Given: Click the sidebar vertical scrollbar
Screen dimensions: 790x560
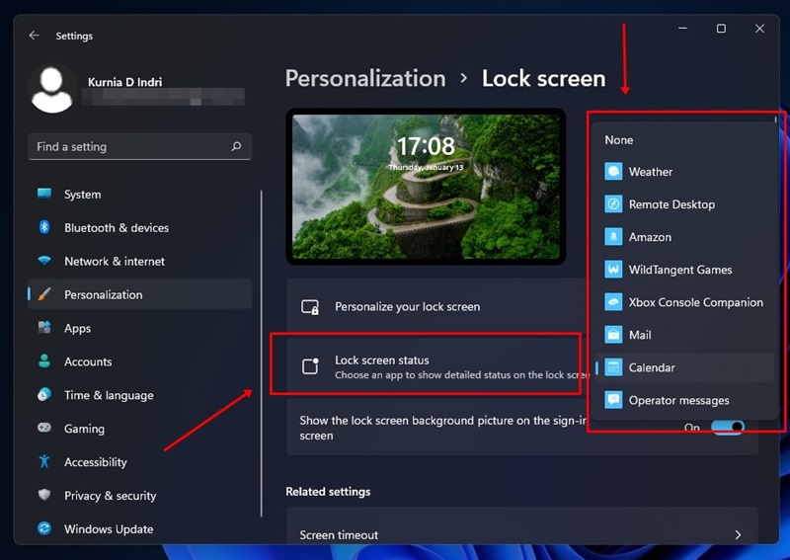Looking at the screenshot, I should click(261, 353).
